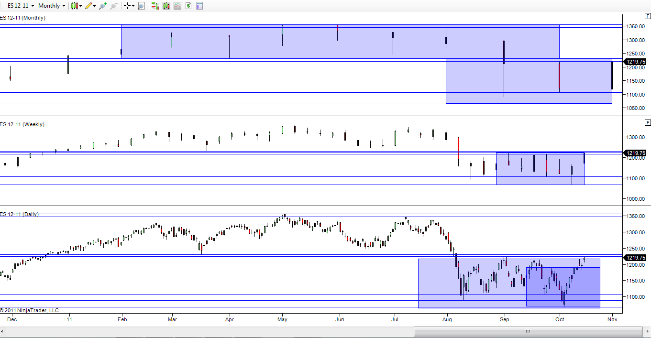Open the Indicators line chart icon
The height and width of the screenshot is (338, 651).
177,6
